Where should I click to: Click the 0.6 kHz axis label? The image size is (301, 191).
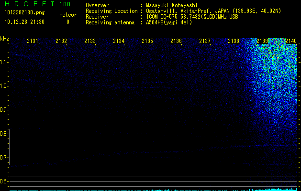4,181
